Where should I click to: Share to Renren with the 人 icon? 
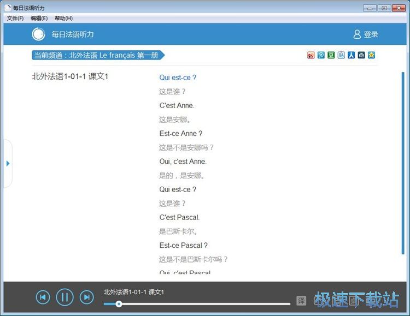(x=351, y=55)
